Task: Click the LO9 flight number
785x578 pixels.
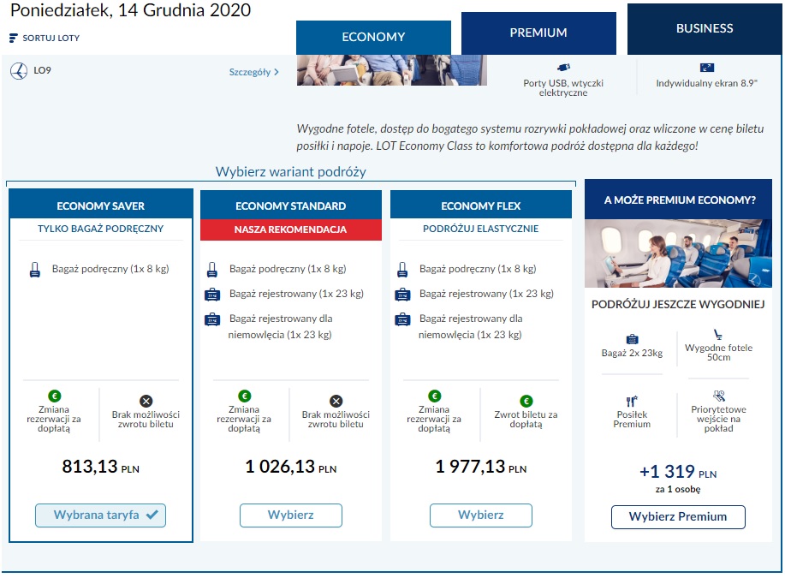Action: (x=43, y=70)
